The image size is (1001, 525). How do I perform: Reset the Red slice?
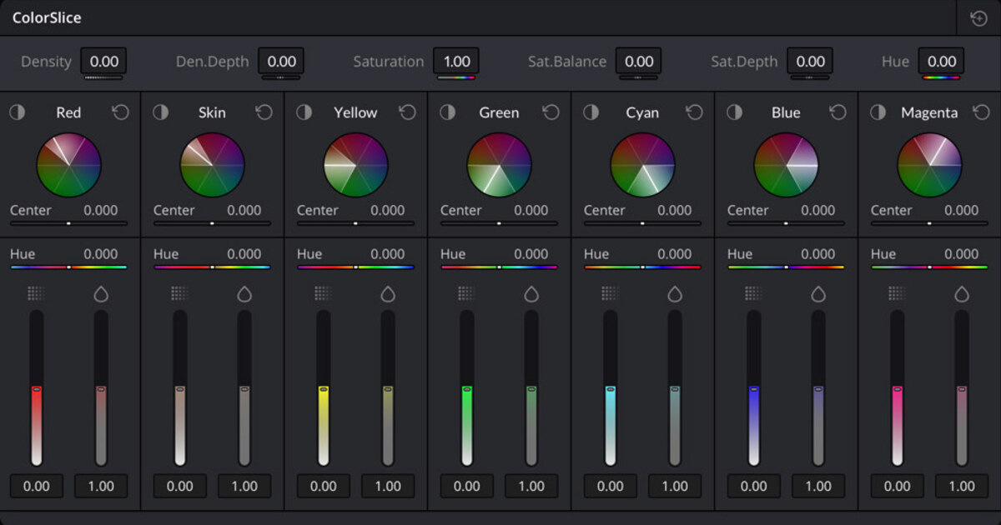click(120, 112)
